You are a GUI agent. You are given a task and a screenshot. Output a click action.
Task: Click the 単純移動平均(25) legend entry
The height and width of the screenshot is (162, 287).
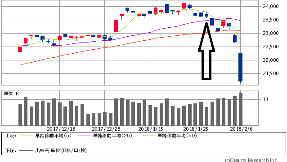click(x=112, y=136)
